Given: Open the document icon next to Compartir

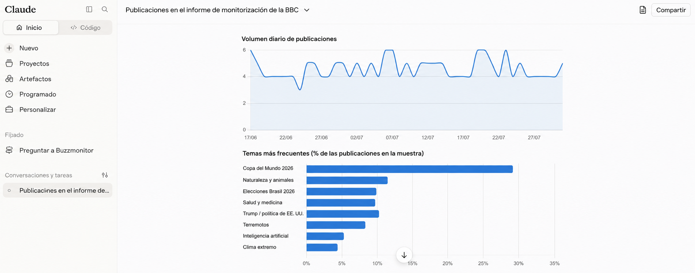Looking at the screenshot, I should tap(643, 10).
